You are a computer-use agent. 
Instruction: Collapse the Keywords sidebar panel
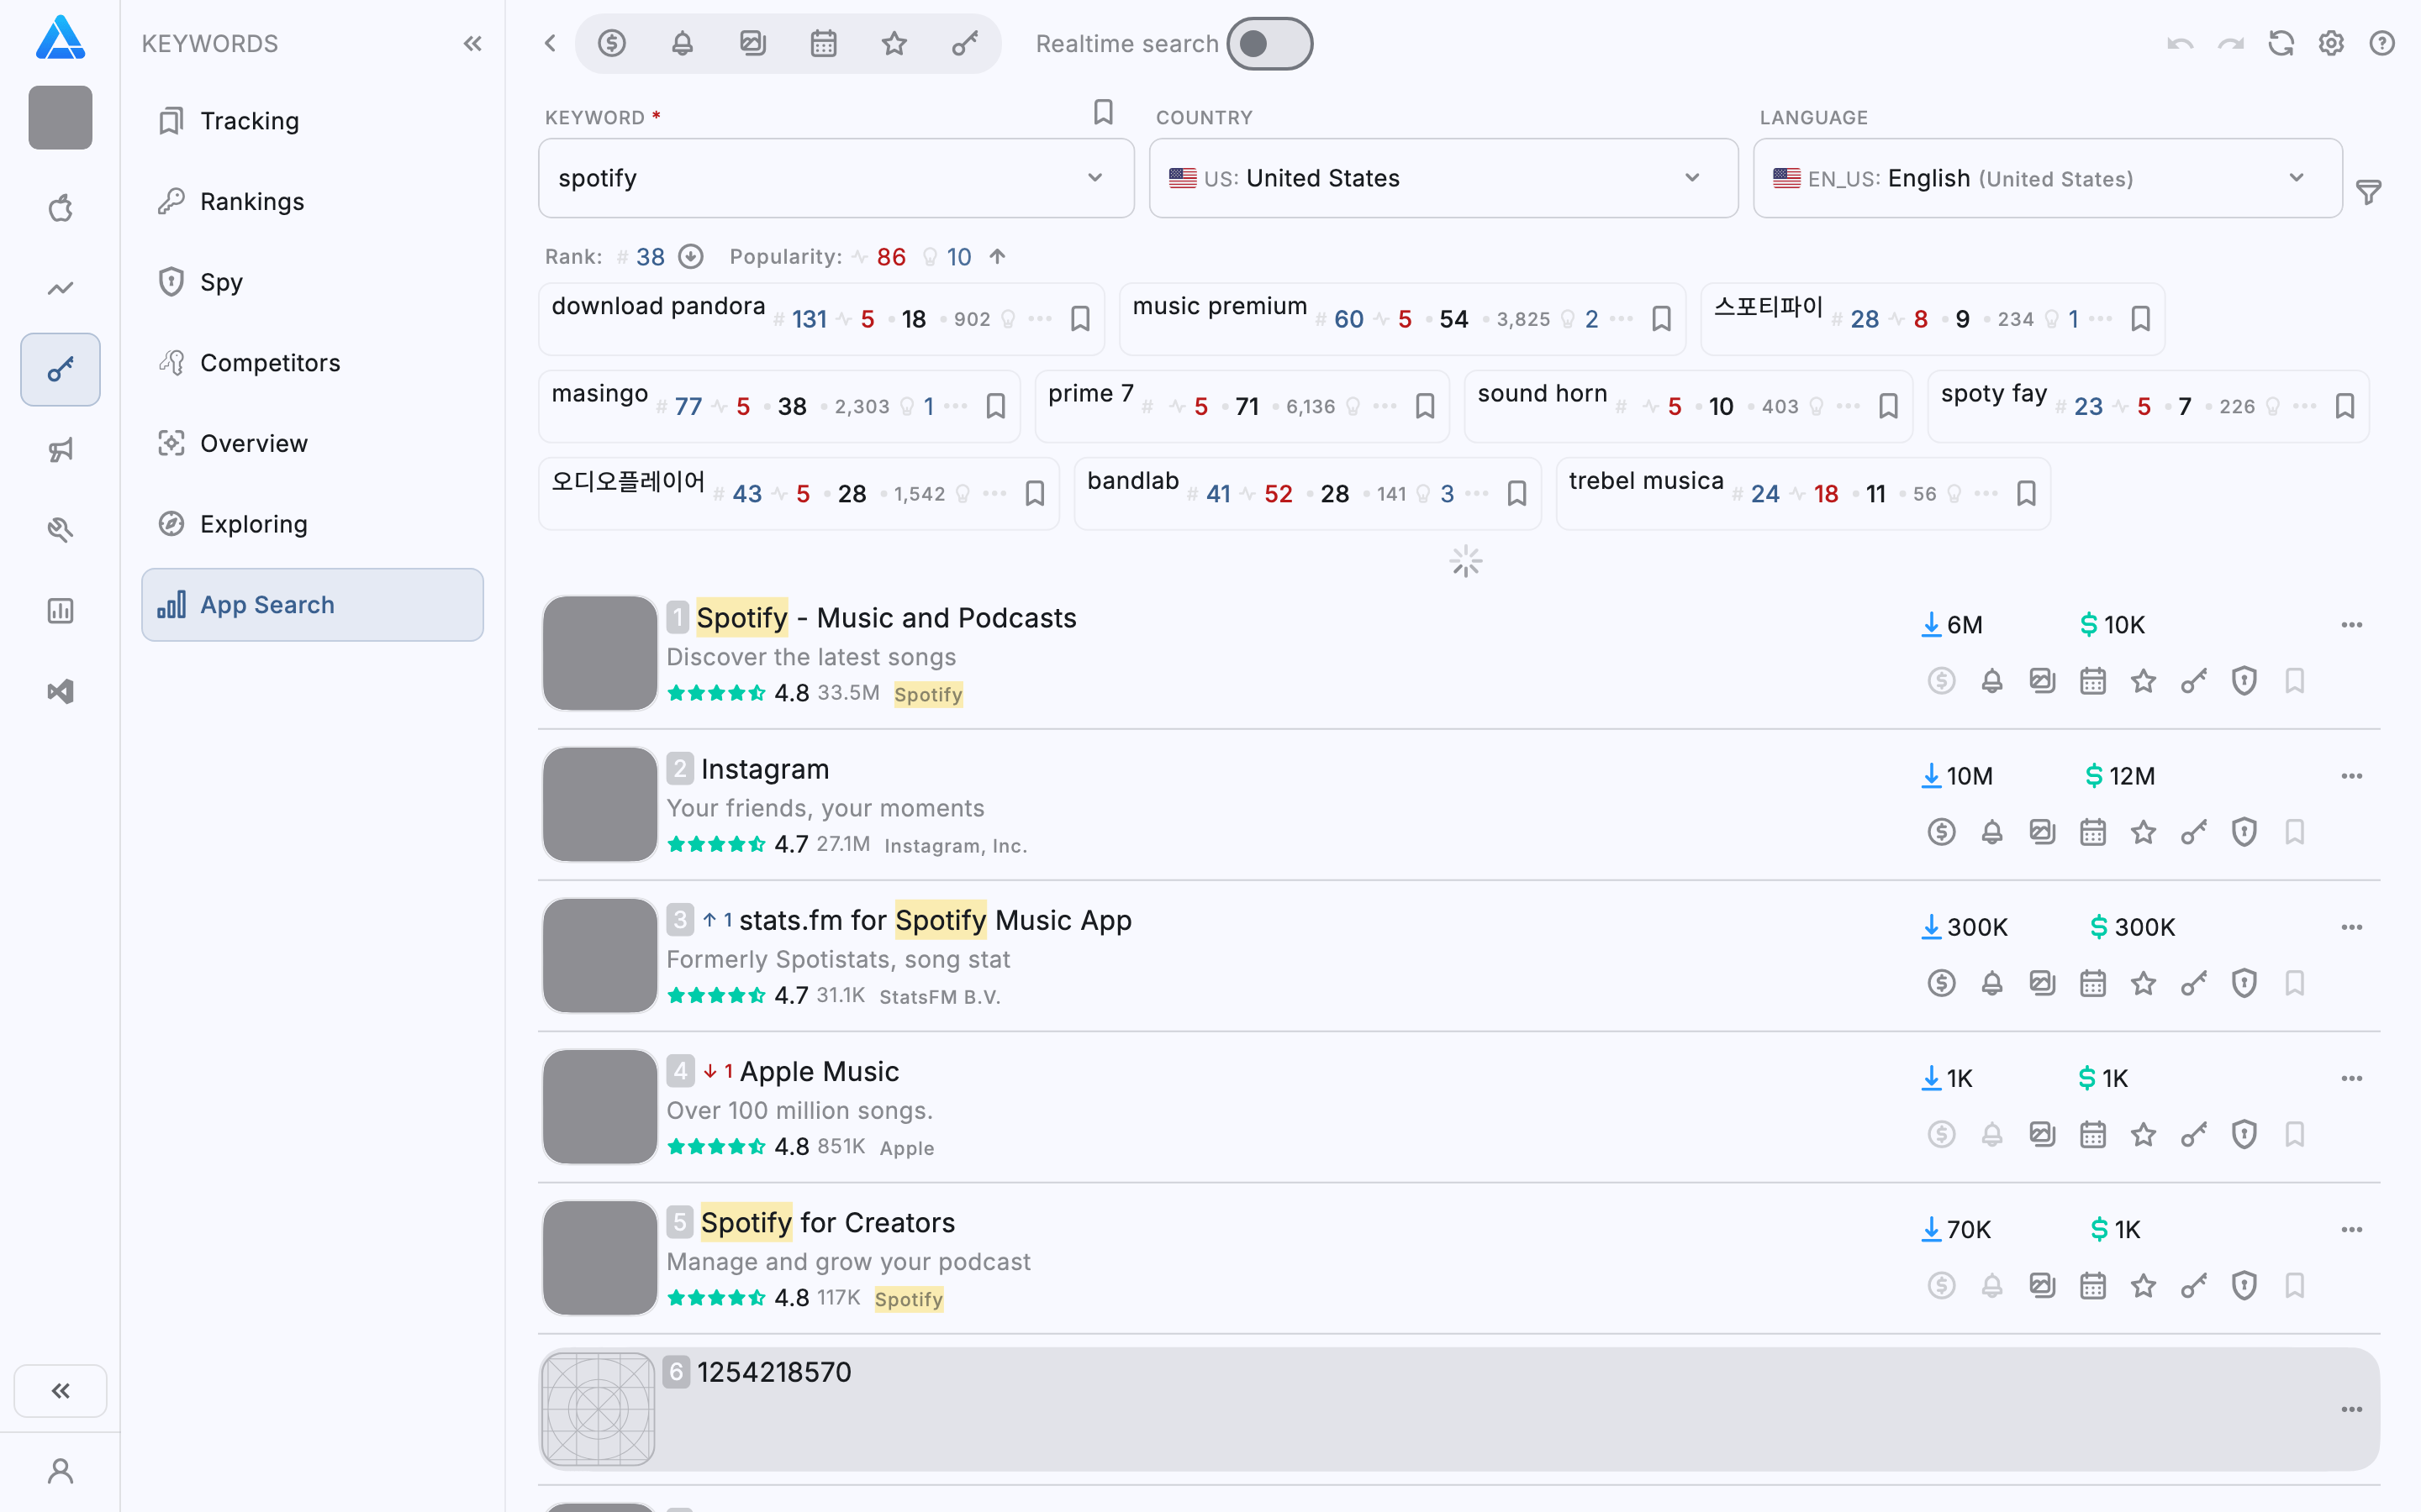point(473,44)
